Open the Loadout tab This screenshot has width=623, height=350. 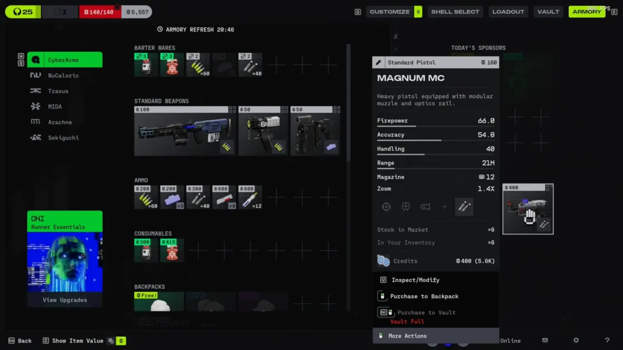[508, 12]
